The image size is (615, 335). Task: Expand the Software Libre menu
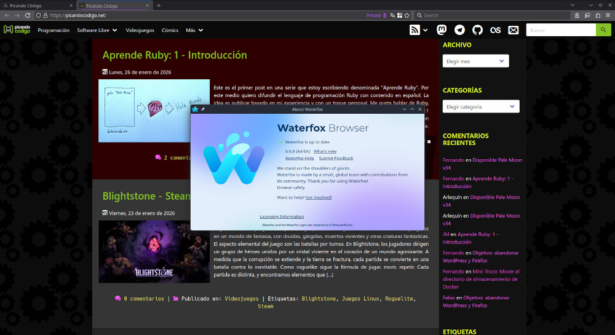[97, 30]
